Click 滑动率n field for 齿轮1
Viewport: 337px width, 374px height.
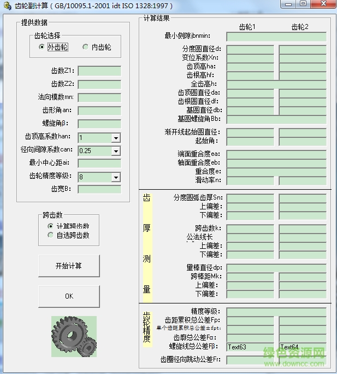pos(250,181)
